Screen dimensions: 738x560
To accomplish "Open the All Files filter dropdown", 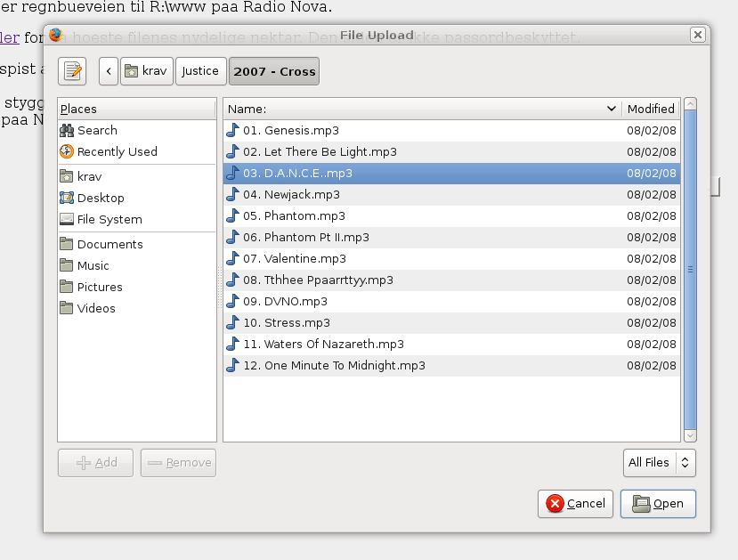I will click(x=660, y=463).
